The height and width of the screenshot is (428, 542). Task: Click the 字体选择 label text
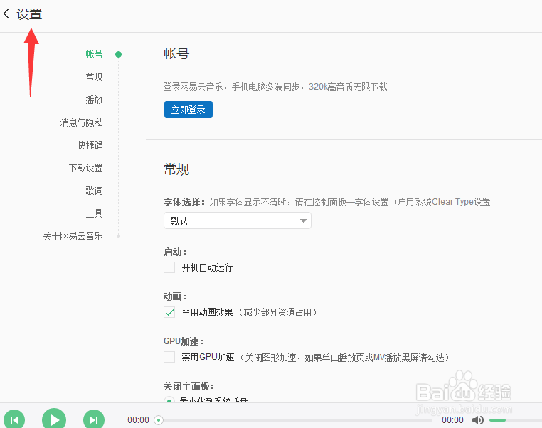(184, 202)
